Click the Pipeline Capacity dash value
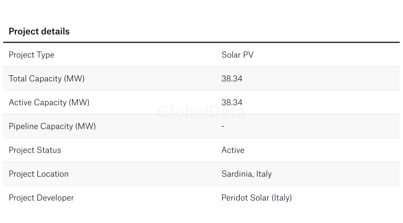The height and width of the screenshot is (223, 403). tap(223, 126)
